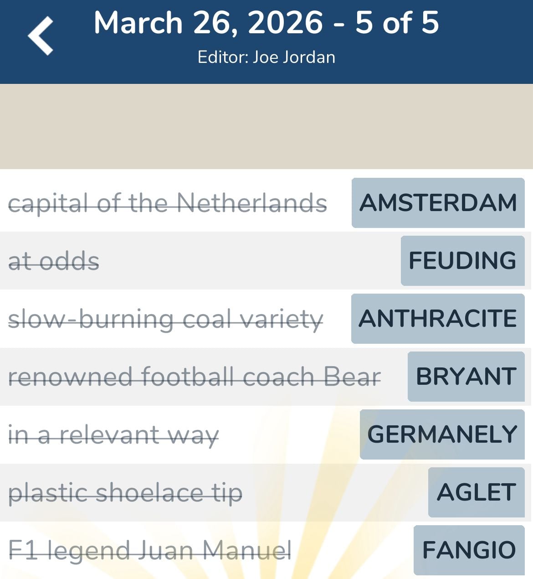533x579 pixels.
Task: Select the "slow-burning coal variety" clue
Action: click(166, 319)
